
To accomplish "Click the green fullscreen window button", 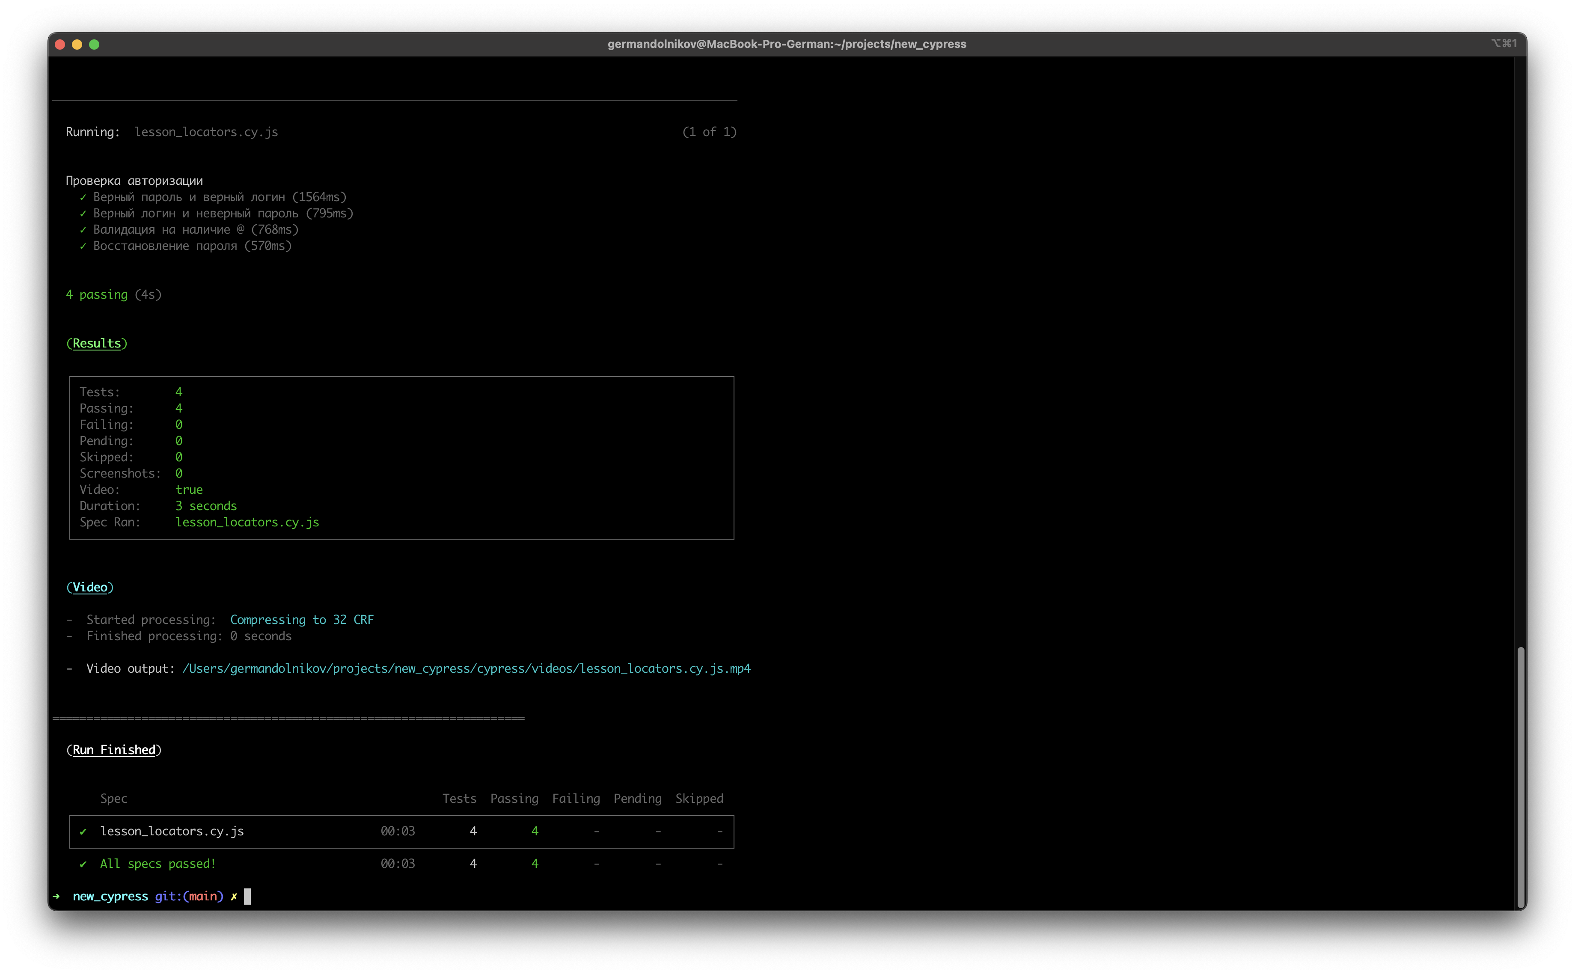I will [94, 45].
